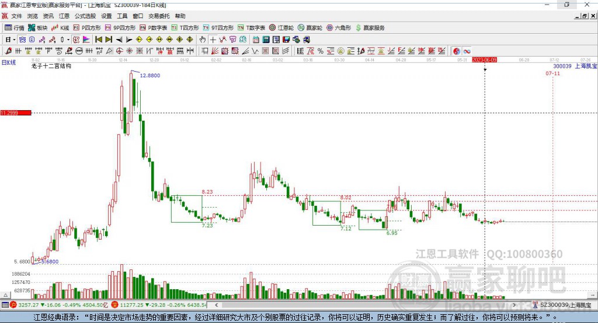The height and width of the screenshot is (323, 598).
Task: Click the calculator icon in the toolbar
Action: [266, 40]
